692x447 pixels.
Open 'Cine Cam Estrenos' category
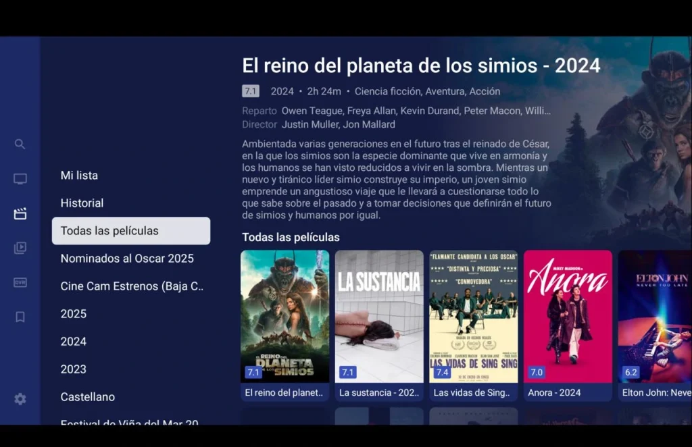130,286
